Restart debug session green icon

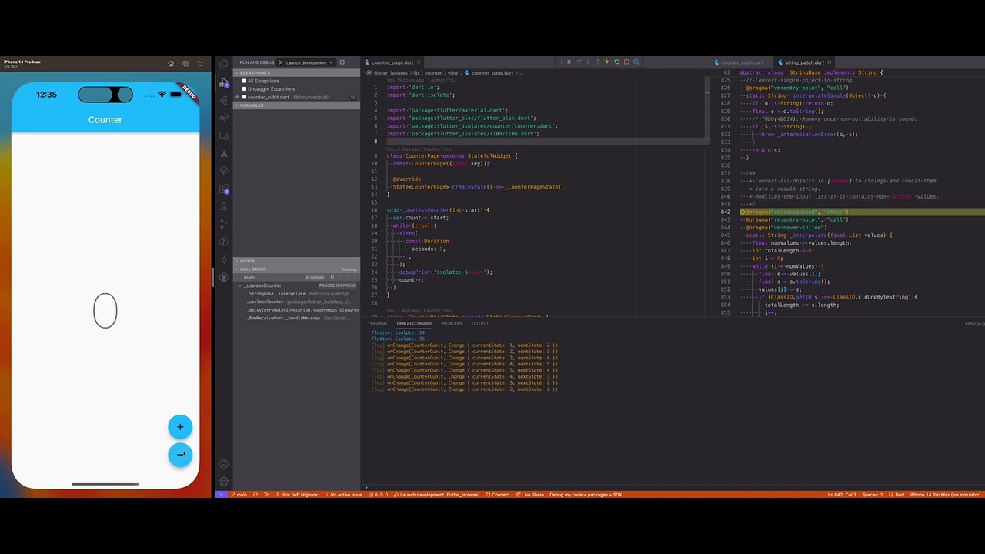tap(616, 62)
